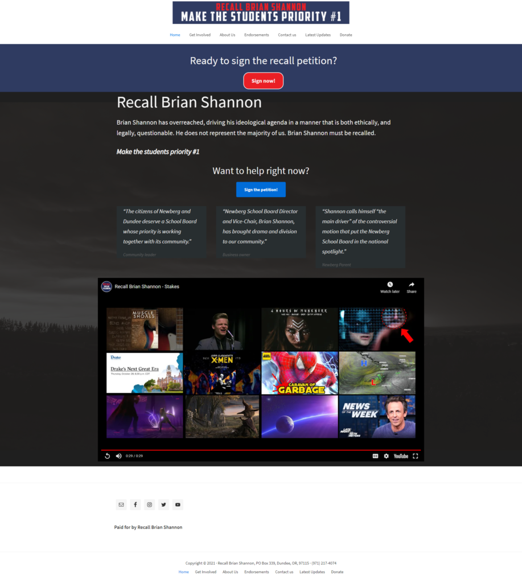Screen dimensions: 522x583
Task: Open the Instagram social icon
Action: 149,504
